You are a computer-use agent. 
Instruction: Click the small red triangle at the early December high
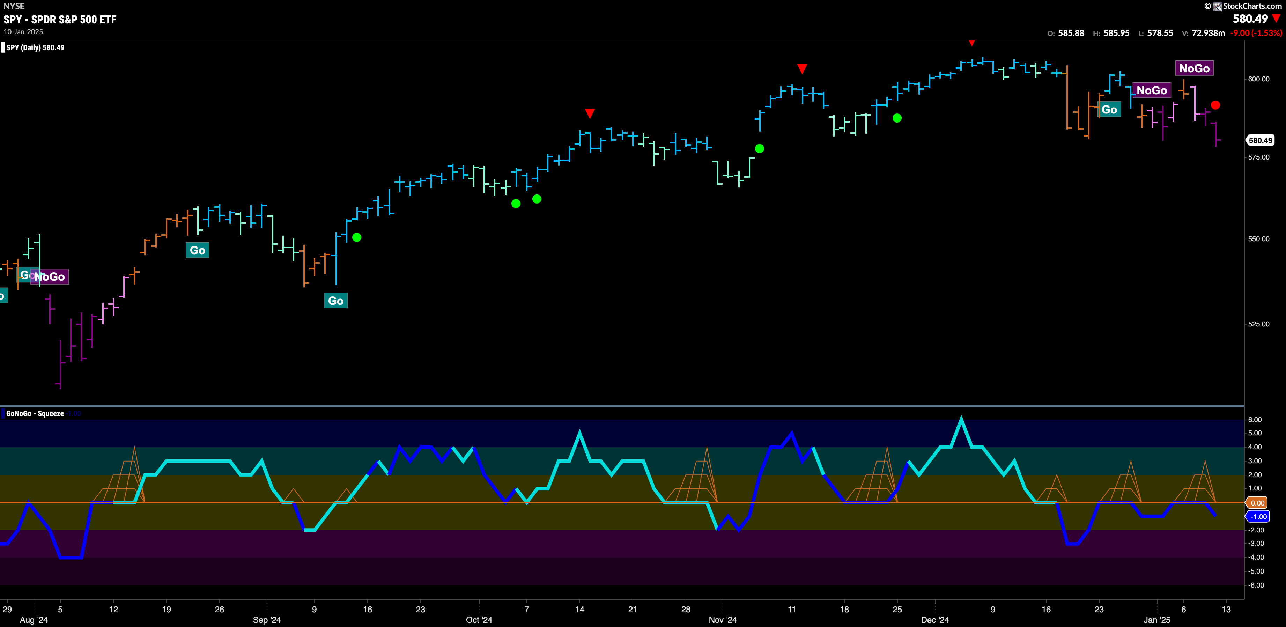coord(971,43)
